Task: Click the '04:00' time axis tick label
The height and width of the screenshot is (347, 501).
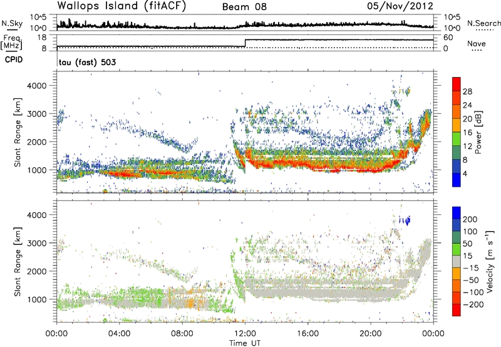Action: click(119, 334)
